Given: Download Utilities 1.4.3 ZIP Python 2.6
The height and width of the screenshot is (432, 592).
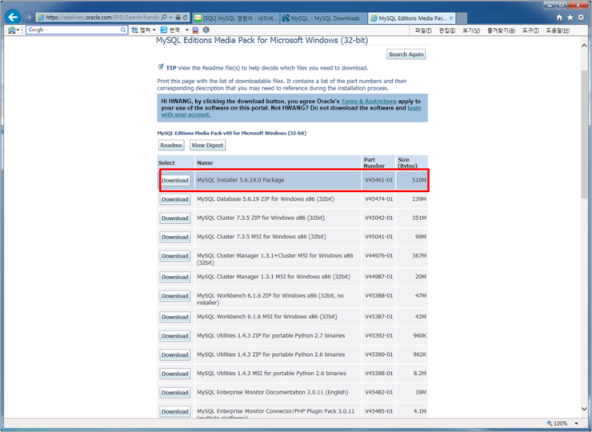Looking at the screenshot, I should click(x=175, y=355).
